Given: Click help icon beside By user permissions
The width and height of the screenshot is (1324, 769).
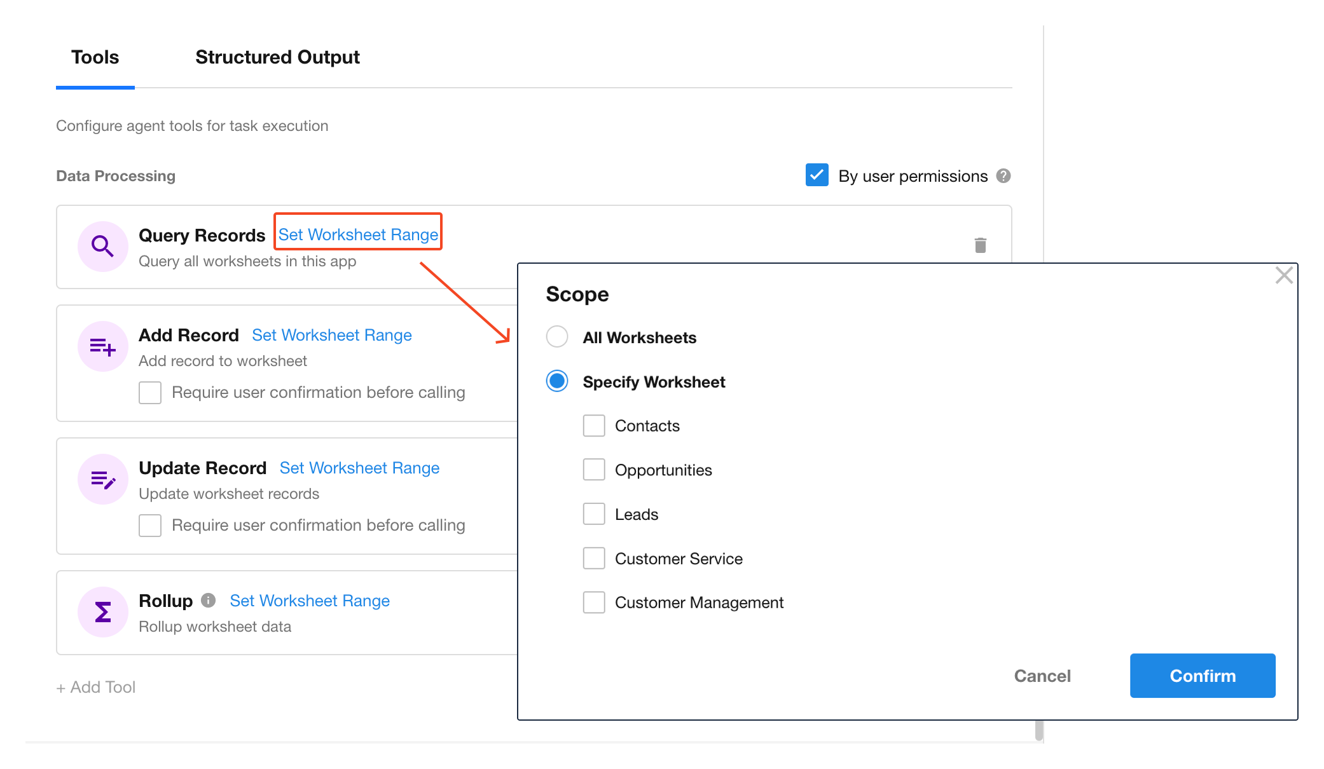Looking at the screenshot, I should [x=1003, y=176].
